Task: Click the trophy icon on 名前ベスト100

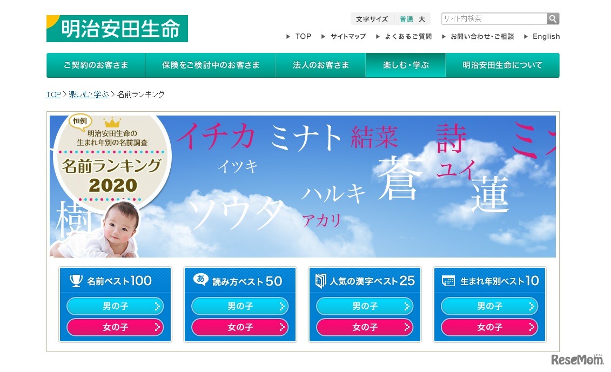Action: [76, 280]
